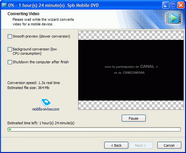Screen dimensions: 186x153
Task: Check Shutdown the computer after finish
Action: (10, 62)
